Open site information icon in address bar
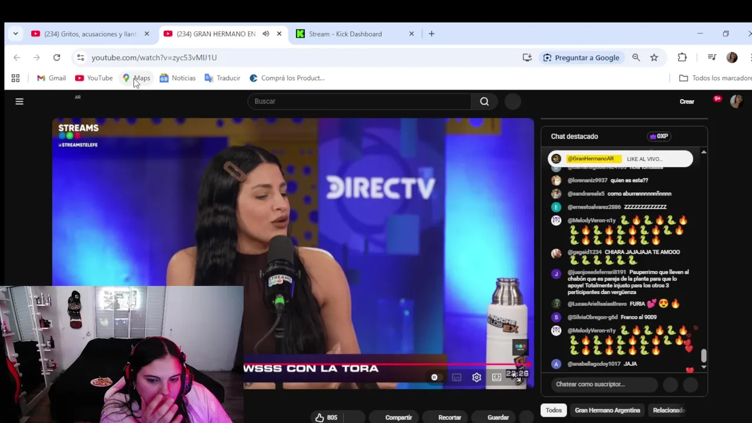This screenshot has height=423, width=752. pos(80,58)
